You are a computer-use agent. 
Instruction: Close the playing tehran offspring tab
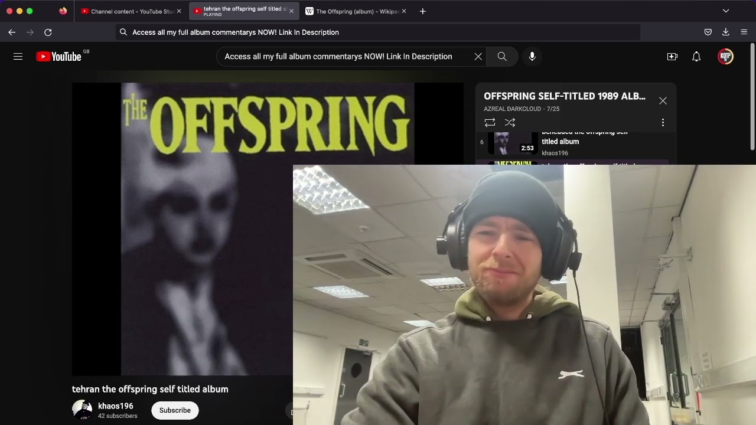pyautogui.click(x=291, y=11)
